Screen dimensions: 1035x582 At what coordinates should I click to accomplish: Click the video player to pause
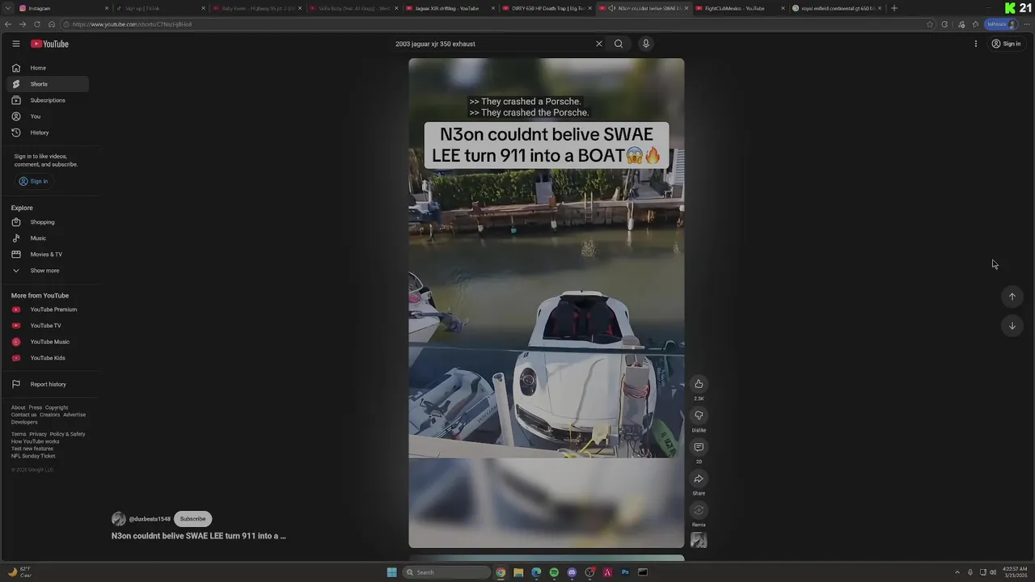coord(547,303)
